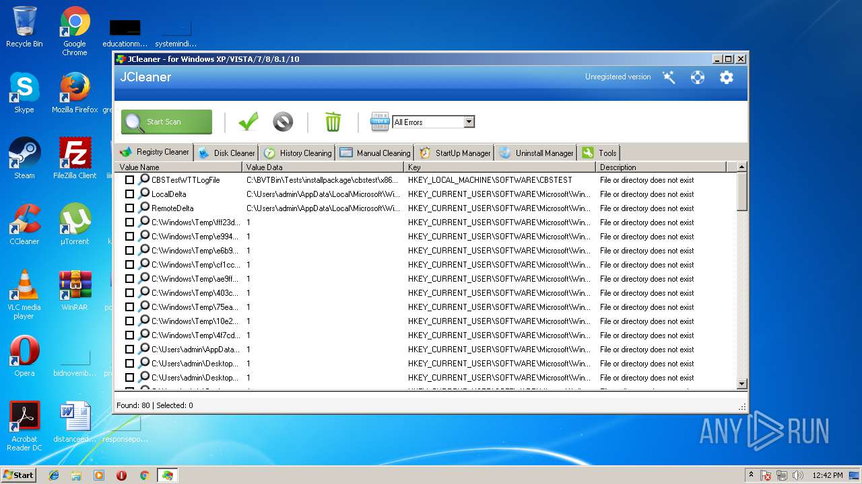Image resolution: width=862 pixels, height=484 pixels.
Task: Switch to StartUp Manager tab
Action: 455,153
